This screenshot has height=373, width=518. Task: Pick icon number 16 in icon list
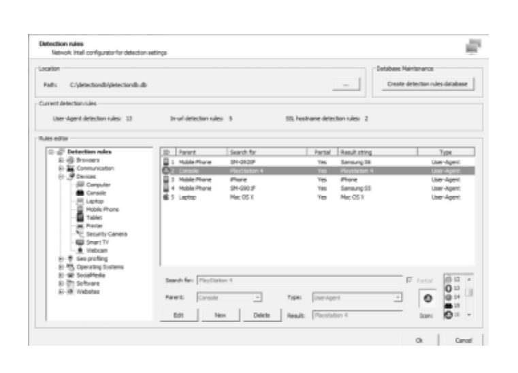click(x=449, y=315)
